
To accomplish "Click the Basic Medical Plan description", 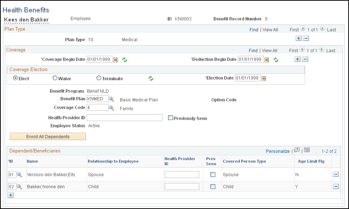I will pyautogui.click(x=139, y=100).
